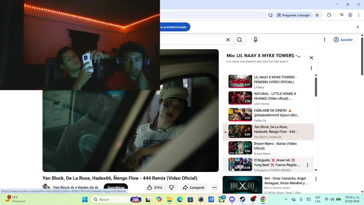Show hidden system tray icons chevron
364x205 pixels.
286,199
